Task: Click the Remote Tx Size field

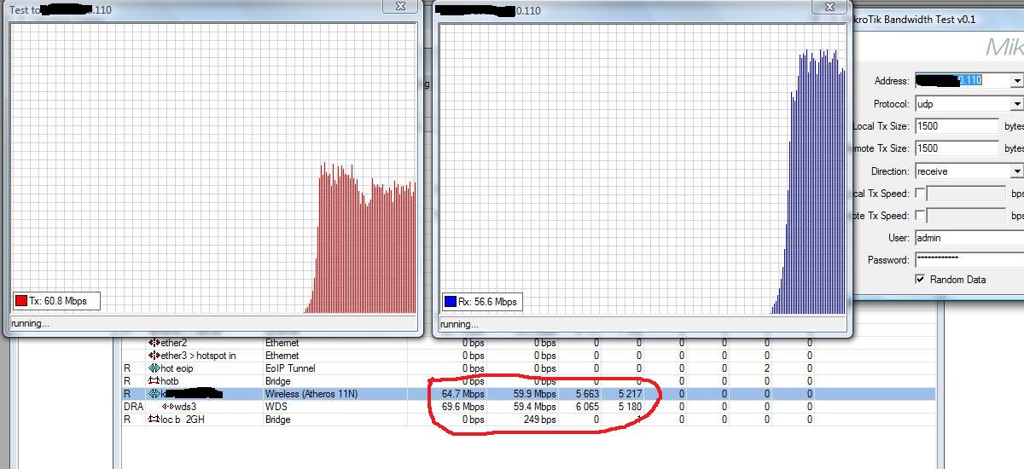Action: [x=957, y=148]
